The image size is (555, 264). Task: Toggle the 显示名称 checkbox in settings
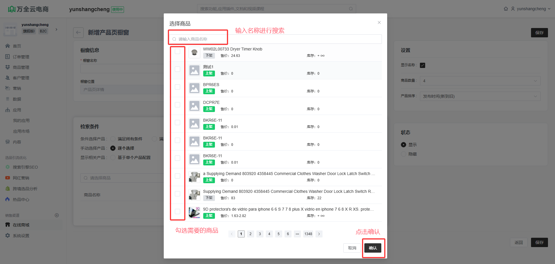coord(423,65)
